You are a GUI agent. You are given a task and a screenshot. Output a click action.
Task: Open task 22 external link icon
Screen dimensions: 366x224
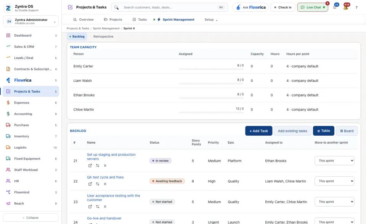[x=90, y=184]
